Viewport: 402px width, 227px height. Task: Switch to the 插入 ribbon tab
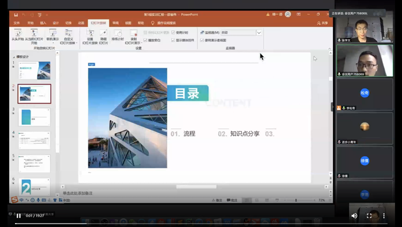tap(43, 23)
